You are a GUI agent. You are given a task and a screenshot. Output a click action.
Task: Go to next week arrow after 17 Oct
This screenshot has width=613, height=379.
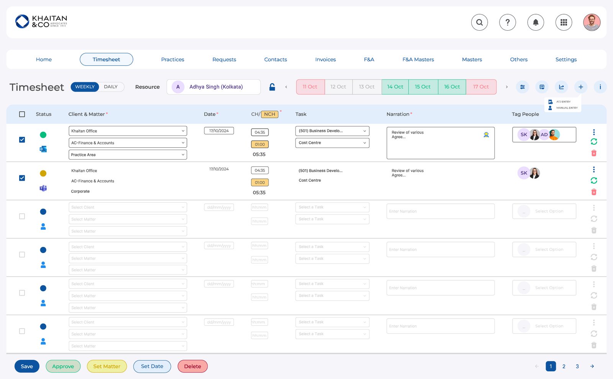[x=506, y=87]
